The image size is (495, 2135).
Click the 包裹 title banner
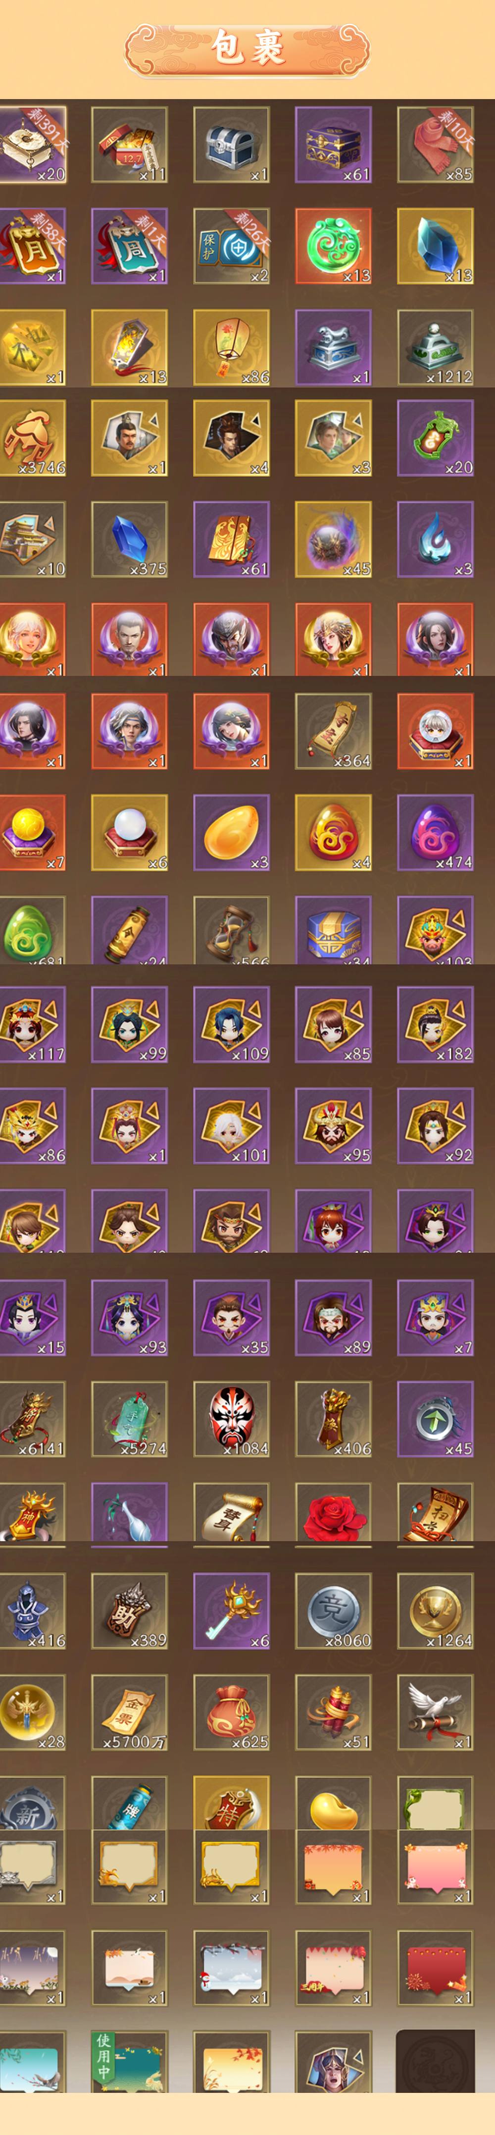click(x=247, y=49)
